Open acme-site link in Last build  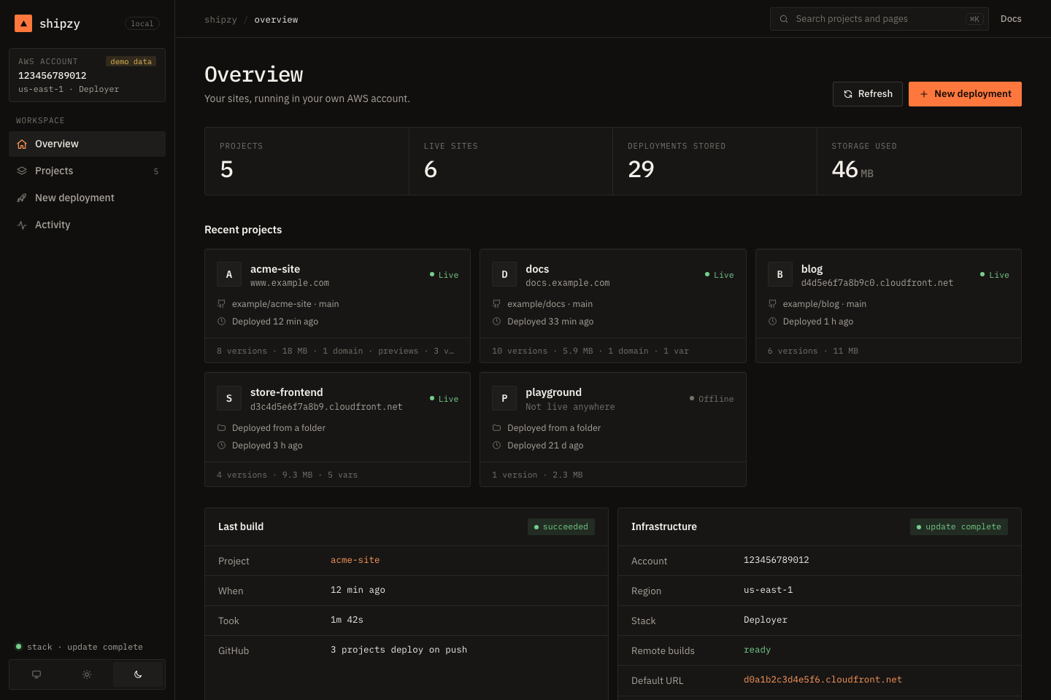tap(355, 560)
